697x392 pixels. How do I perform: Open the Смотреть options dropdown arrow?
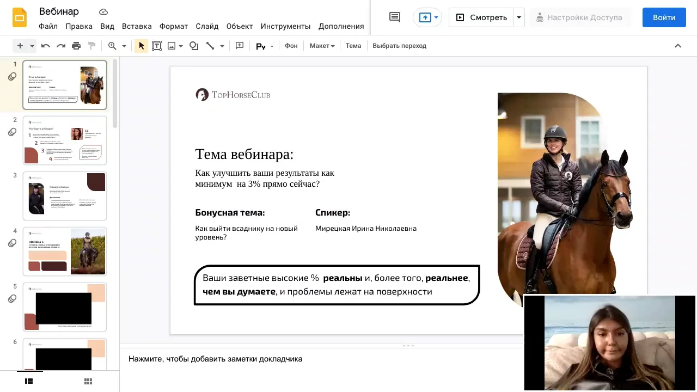519,17
